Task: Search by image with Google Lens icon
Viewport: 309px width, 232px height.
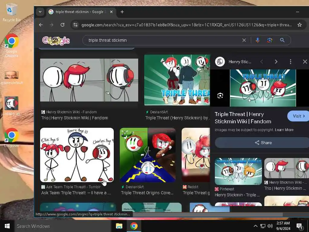Action: coord(269,40)
